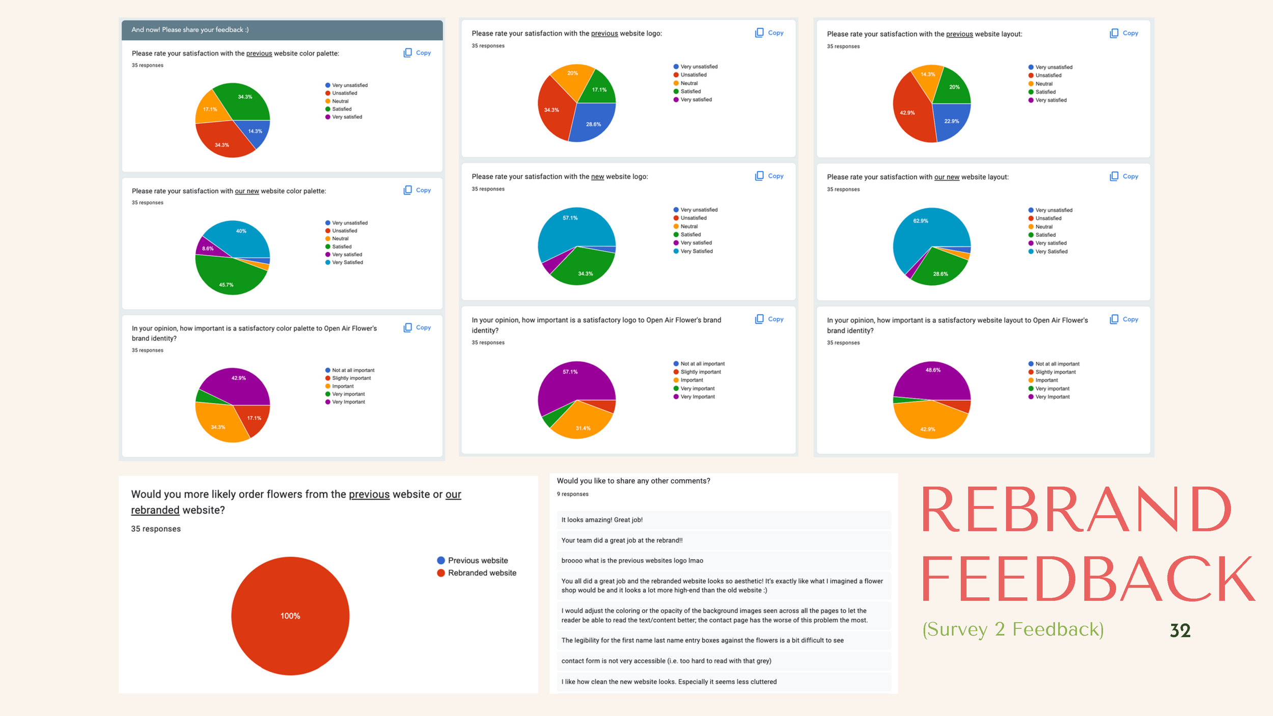1273x716 pixels.
Task: Select the red 100% pie slice
Action: (x=290, y=616)
